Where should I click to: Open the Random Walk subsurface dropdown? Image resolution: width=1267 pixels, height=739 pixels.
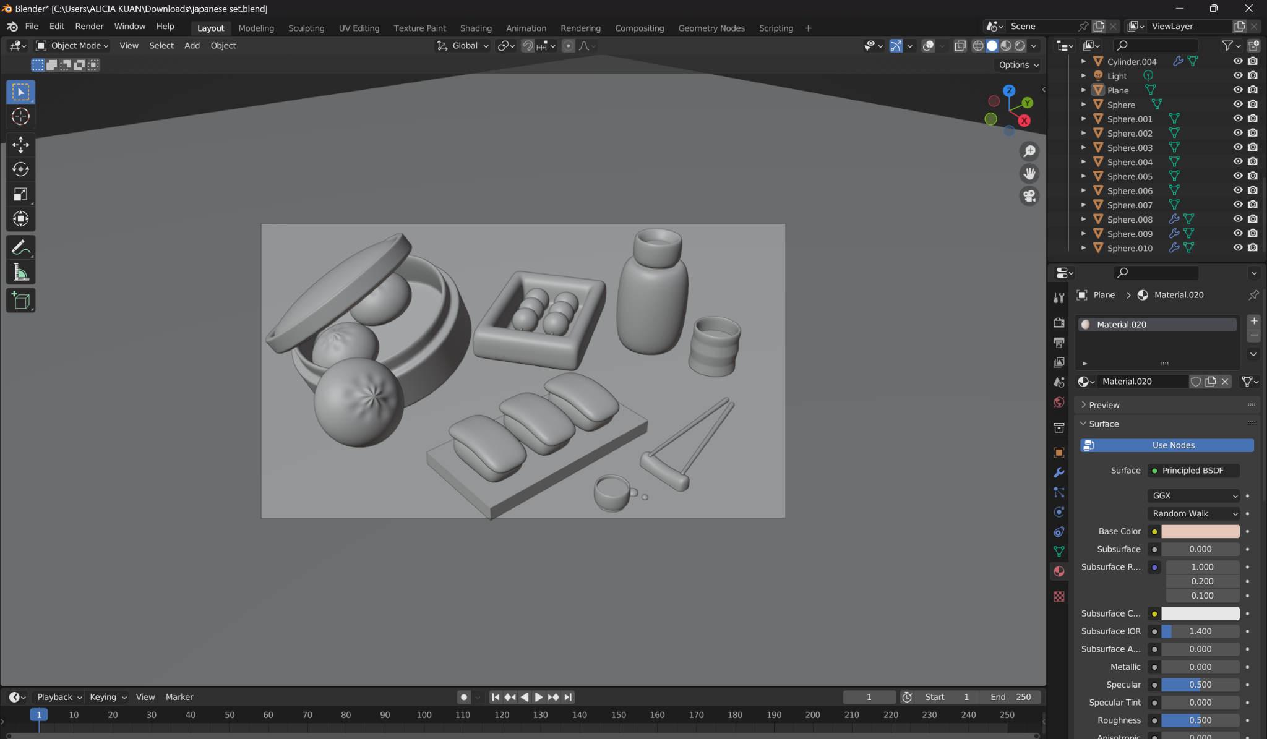tap(1193, 513)
